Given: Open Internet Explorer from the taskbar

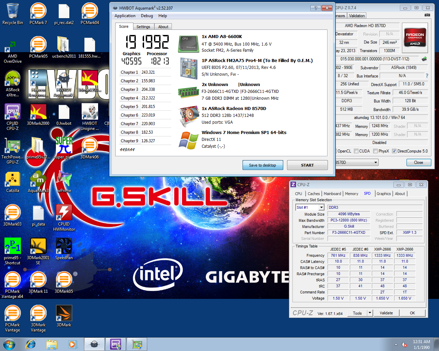Looking at the screenshot, I should (x=31, y=344).
